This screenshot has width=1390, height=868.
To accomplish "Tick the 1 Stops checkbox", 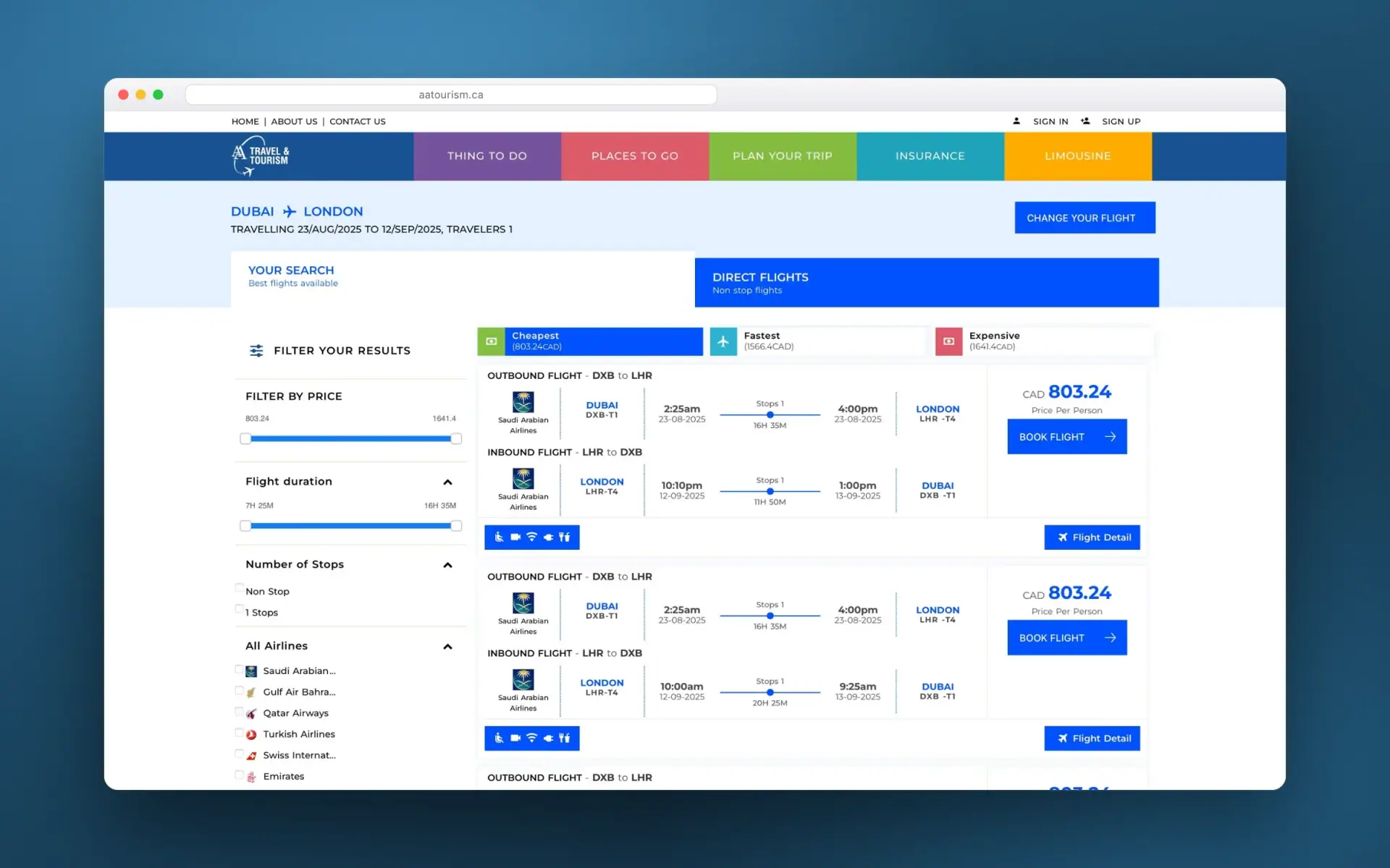I will pyautogui.click(x=239, y=608).
